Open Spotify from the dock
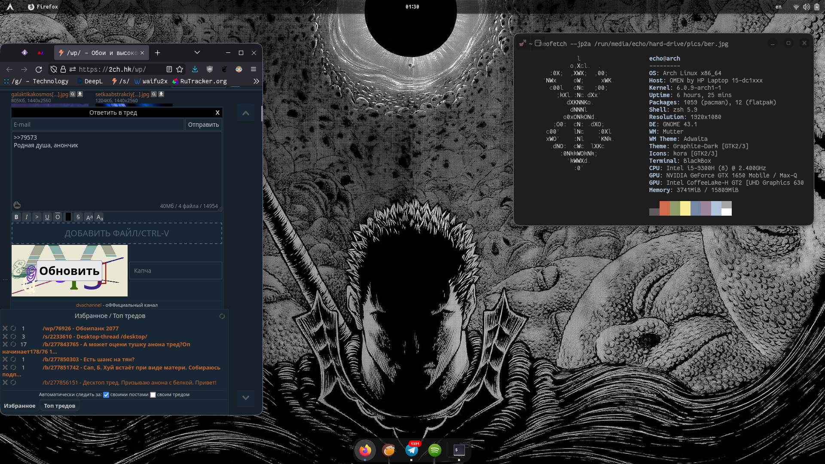This screenshot has height=464, width=825. [434, 450]
